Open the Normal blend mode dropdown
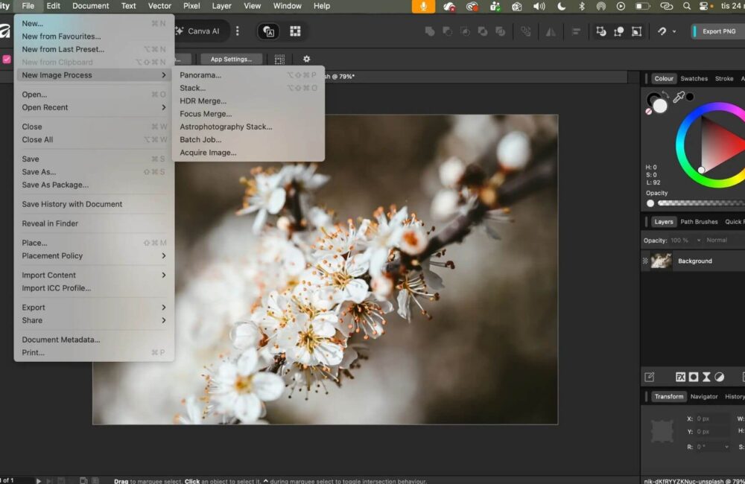 (x=719, y=240)
